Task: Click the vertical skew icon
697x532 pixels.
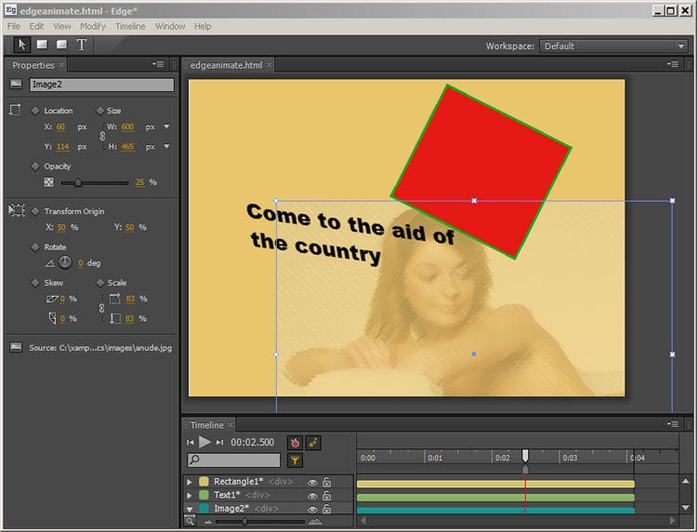Action: (x=52, y=318)
